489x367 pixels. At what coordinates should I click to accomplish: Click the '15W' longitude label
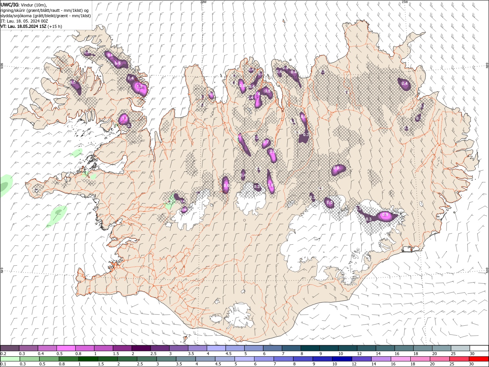405,2
